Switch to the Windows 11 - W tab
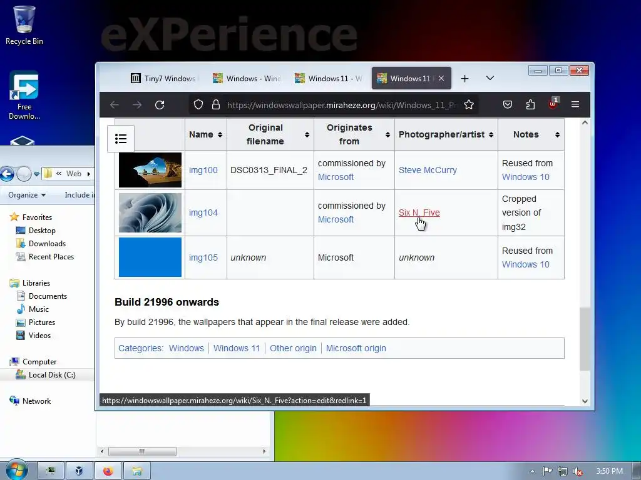This screenshot has height=480, width=641. coord(329,78)
